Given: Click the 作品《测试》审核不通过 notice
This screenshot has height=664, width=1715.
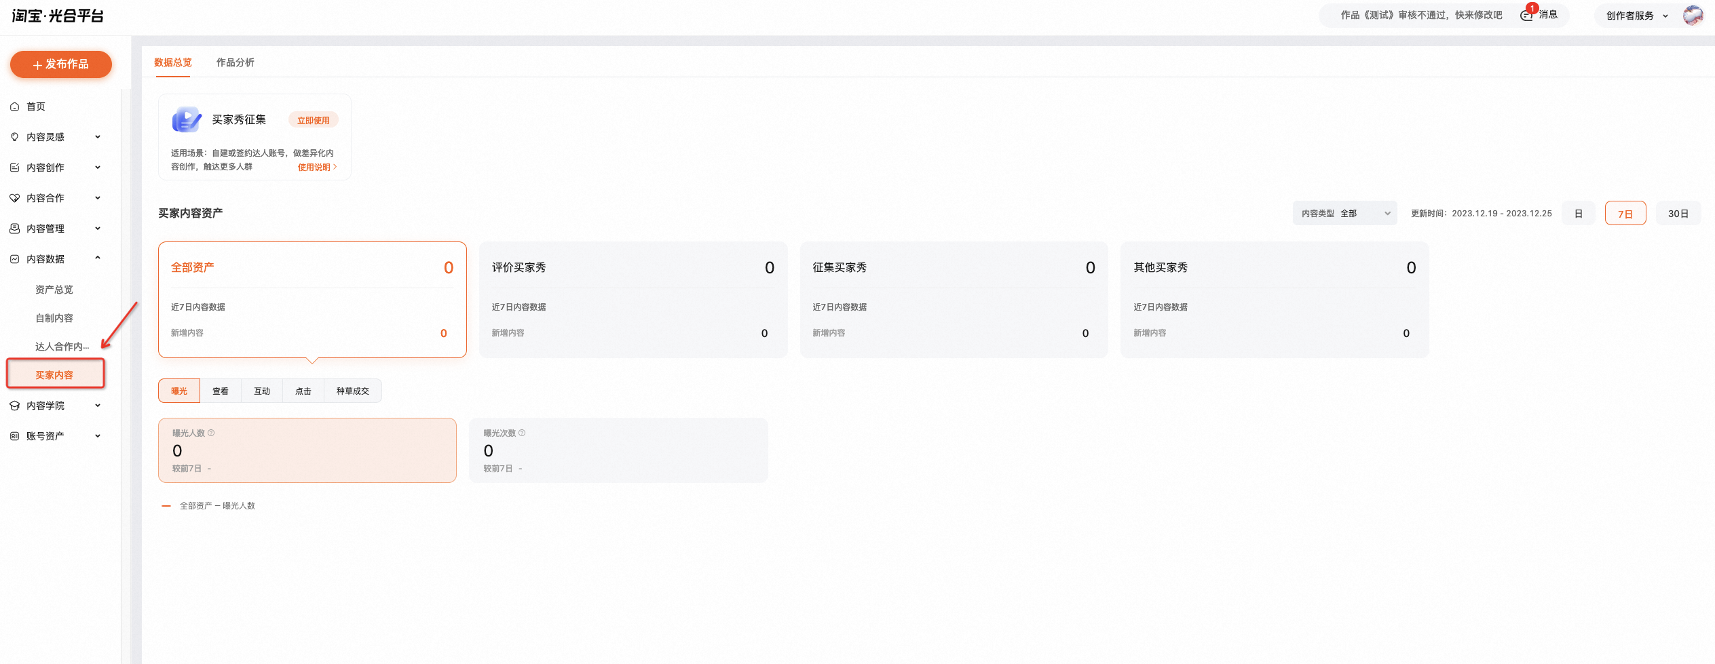Looking at the screenshot, I should point(1421,15).
